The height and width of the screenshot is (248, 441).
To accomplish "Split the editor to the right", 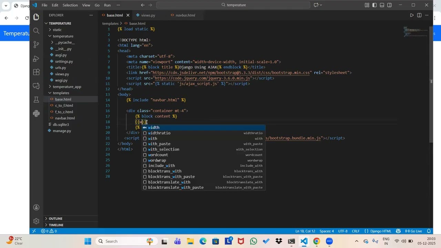I will click(x=419, y=15).
